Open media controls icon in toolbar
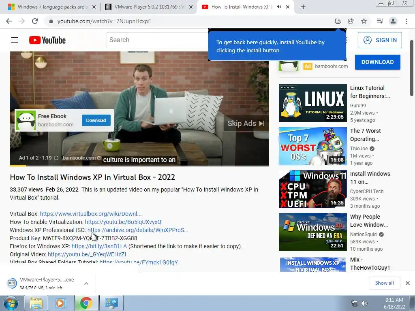The height and width of the screenshot is (311, 415). (x=380, y=21)
